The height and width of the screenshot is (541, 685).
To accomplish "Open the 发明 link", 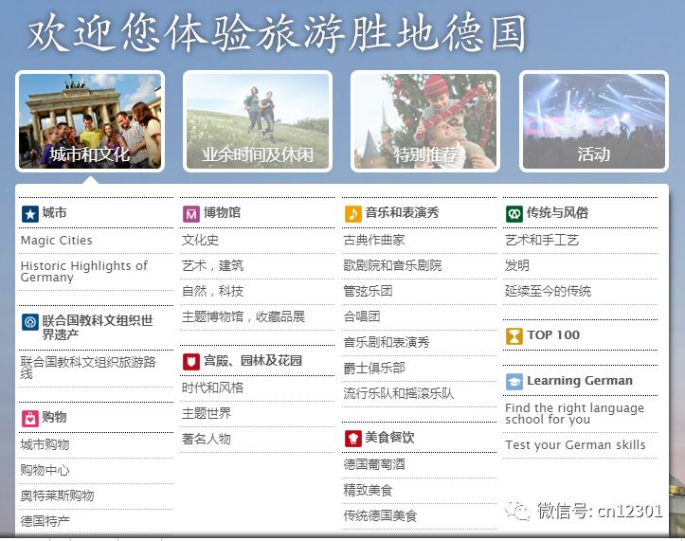I will click(x=517, y=265).
